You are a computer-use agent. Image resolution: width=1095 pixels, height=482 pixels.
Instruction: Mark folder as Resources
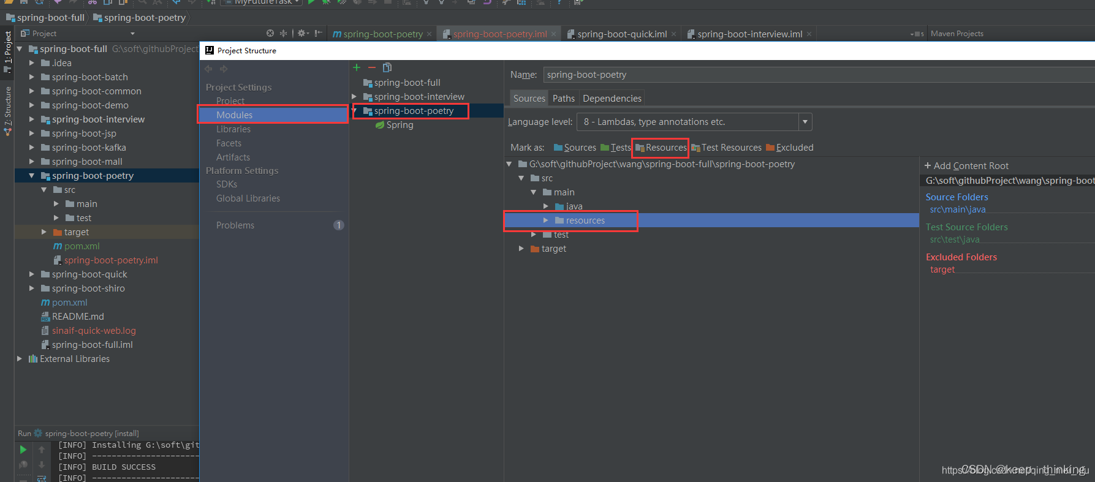pyautogui.click(x=661, y=148)
